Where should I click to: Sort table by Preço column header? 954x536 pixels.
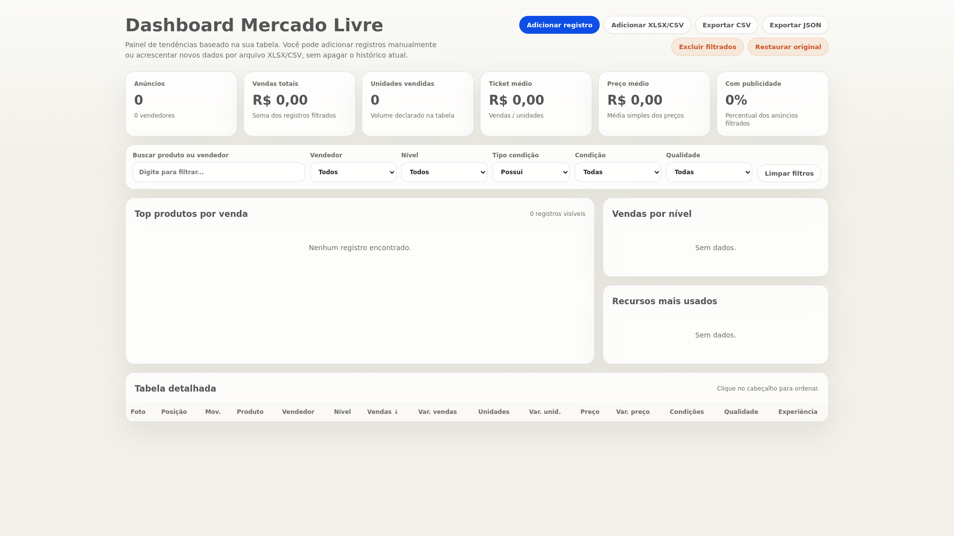[x=590, y=412]
